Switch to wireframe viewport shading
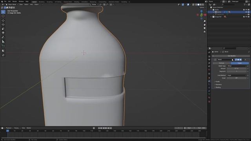251x141 pixels. point(196,5)
